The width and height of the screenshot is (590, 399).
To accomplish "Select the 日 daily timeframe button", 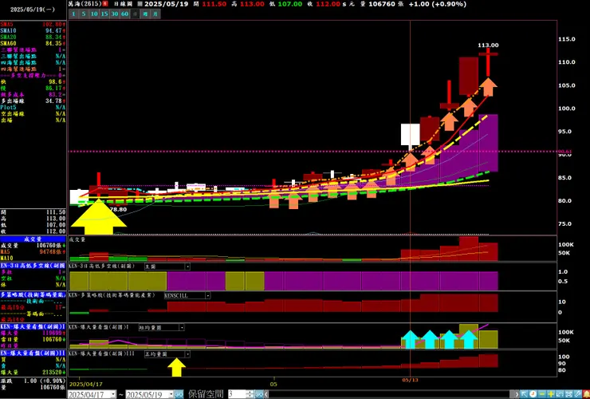I will pos(135,14).
